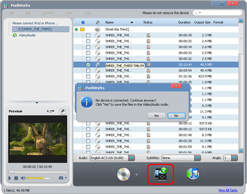
Task: Click the Shrek the Third folder icon
Action: pyautogui.click(x=82, y=30)
